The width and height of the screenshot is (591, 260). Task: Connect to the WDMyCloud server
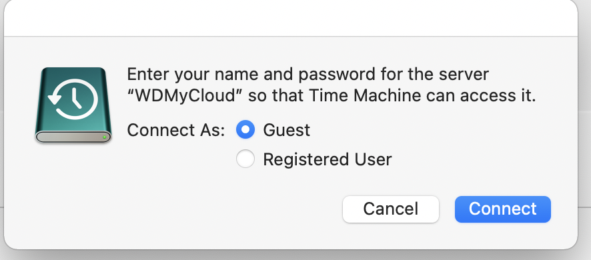point(503,209)
